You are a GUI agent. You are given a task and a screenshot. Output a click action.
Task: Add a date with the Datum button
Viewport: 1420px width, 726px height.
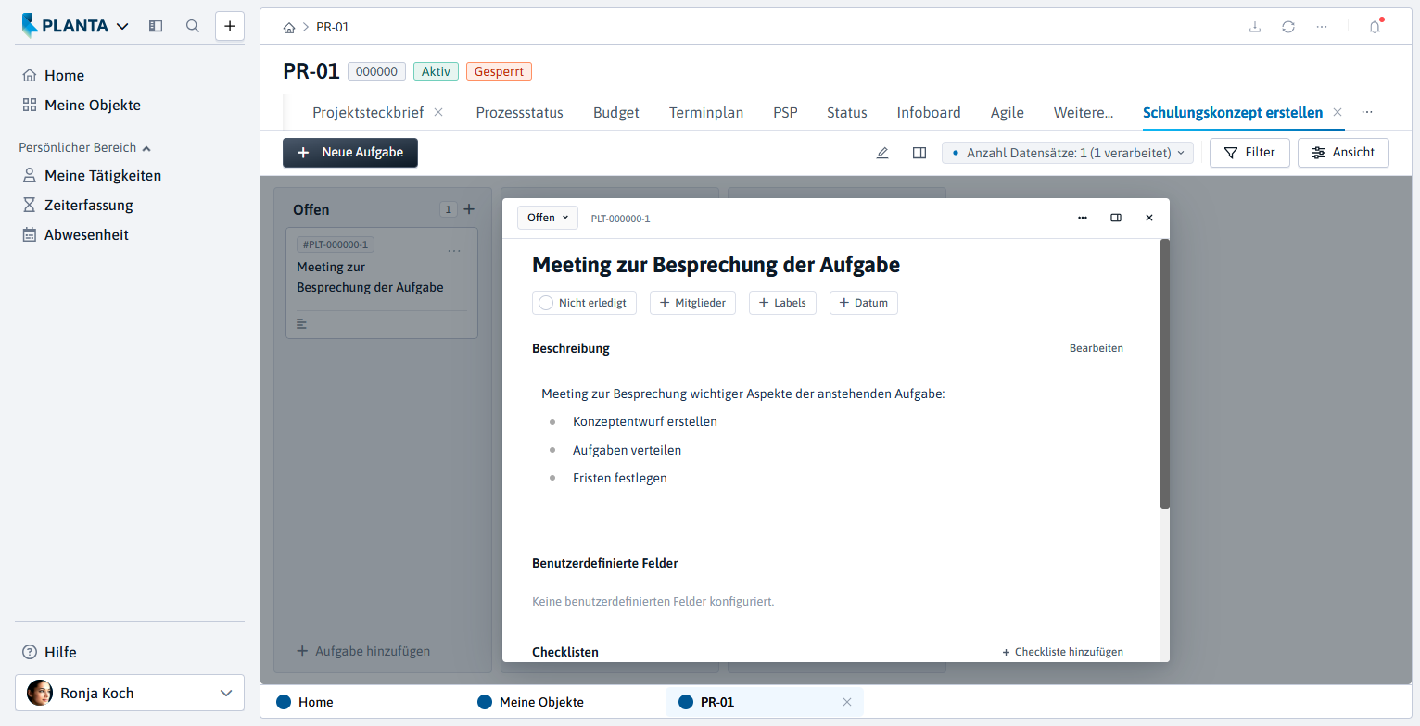tap(864, 303)
